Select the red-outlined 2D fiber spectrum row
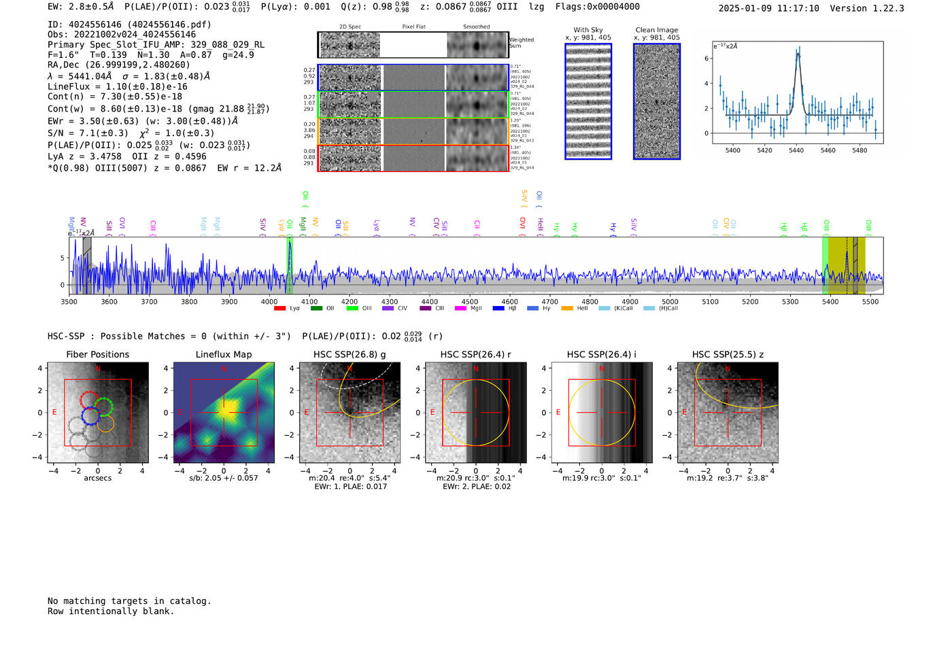 pyautogui.click(x=413, y=158)
